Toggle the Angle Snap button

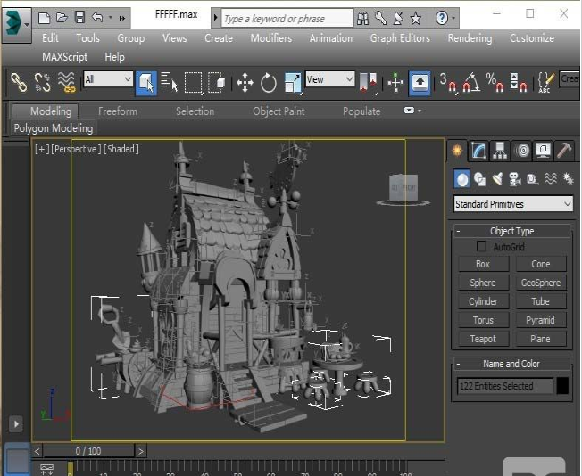coord(470,83)
